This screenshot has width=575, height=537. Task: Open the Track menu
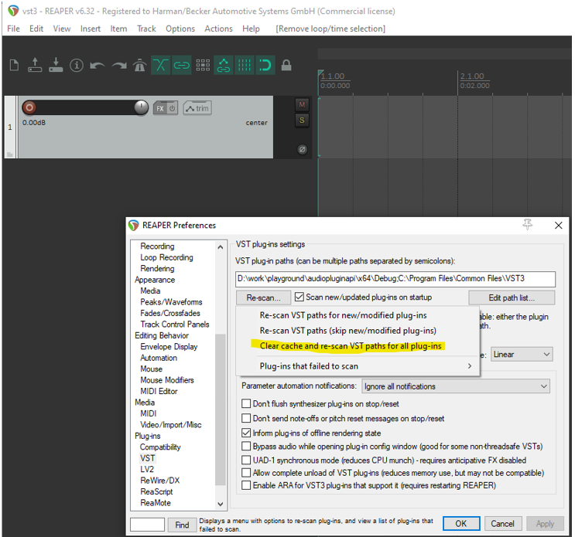pyautogui.click(x=146, y=29)
